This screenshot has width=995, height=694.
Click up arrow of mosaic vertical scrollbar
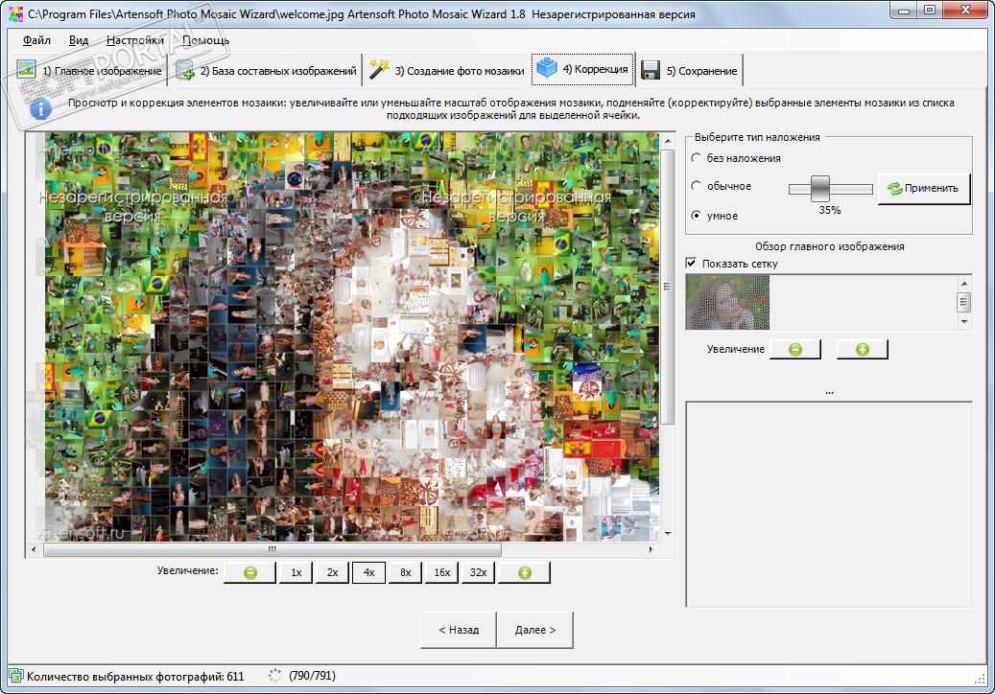click(x=668, y=140)
